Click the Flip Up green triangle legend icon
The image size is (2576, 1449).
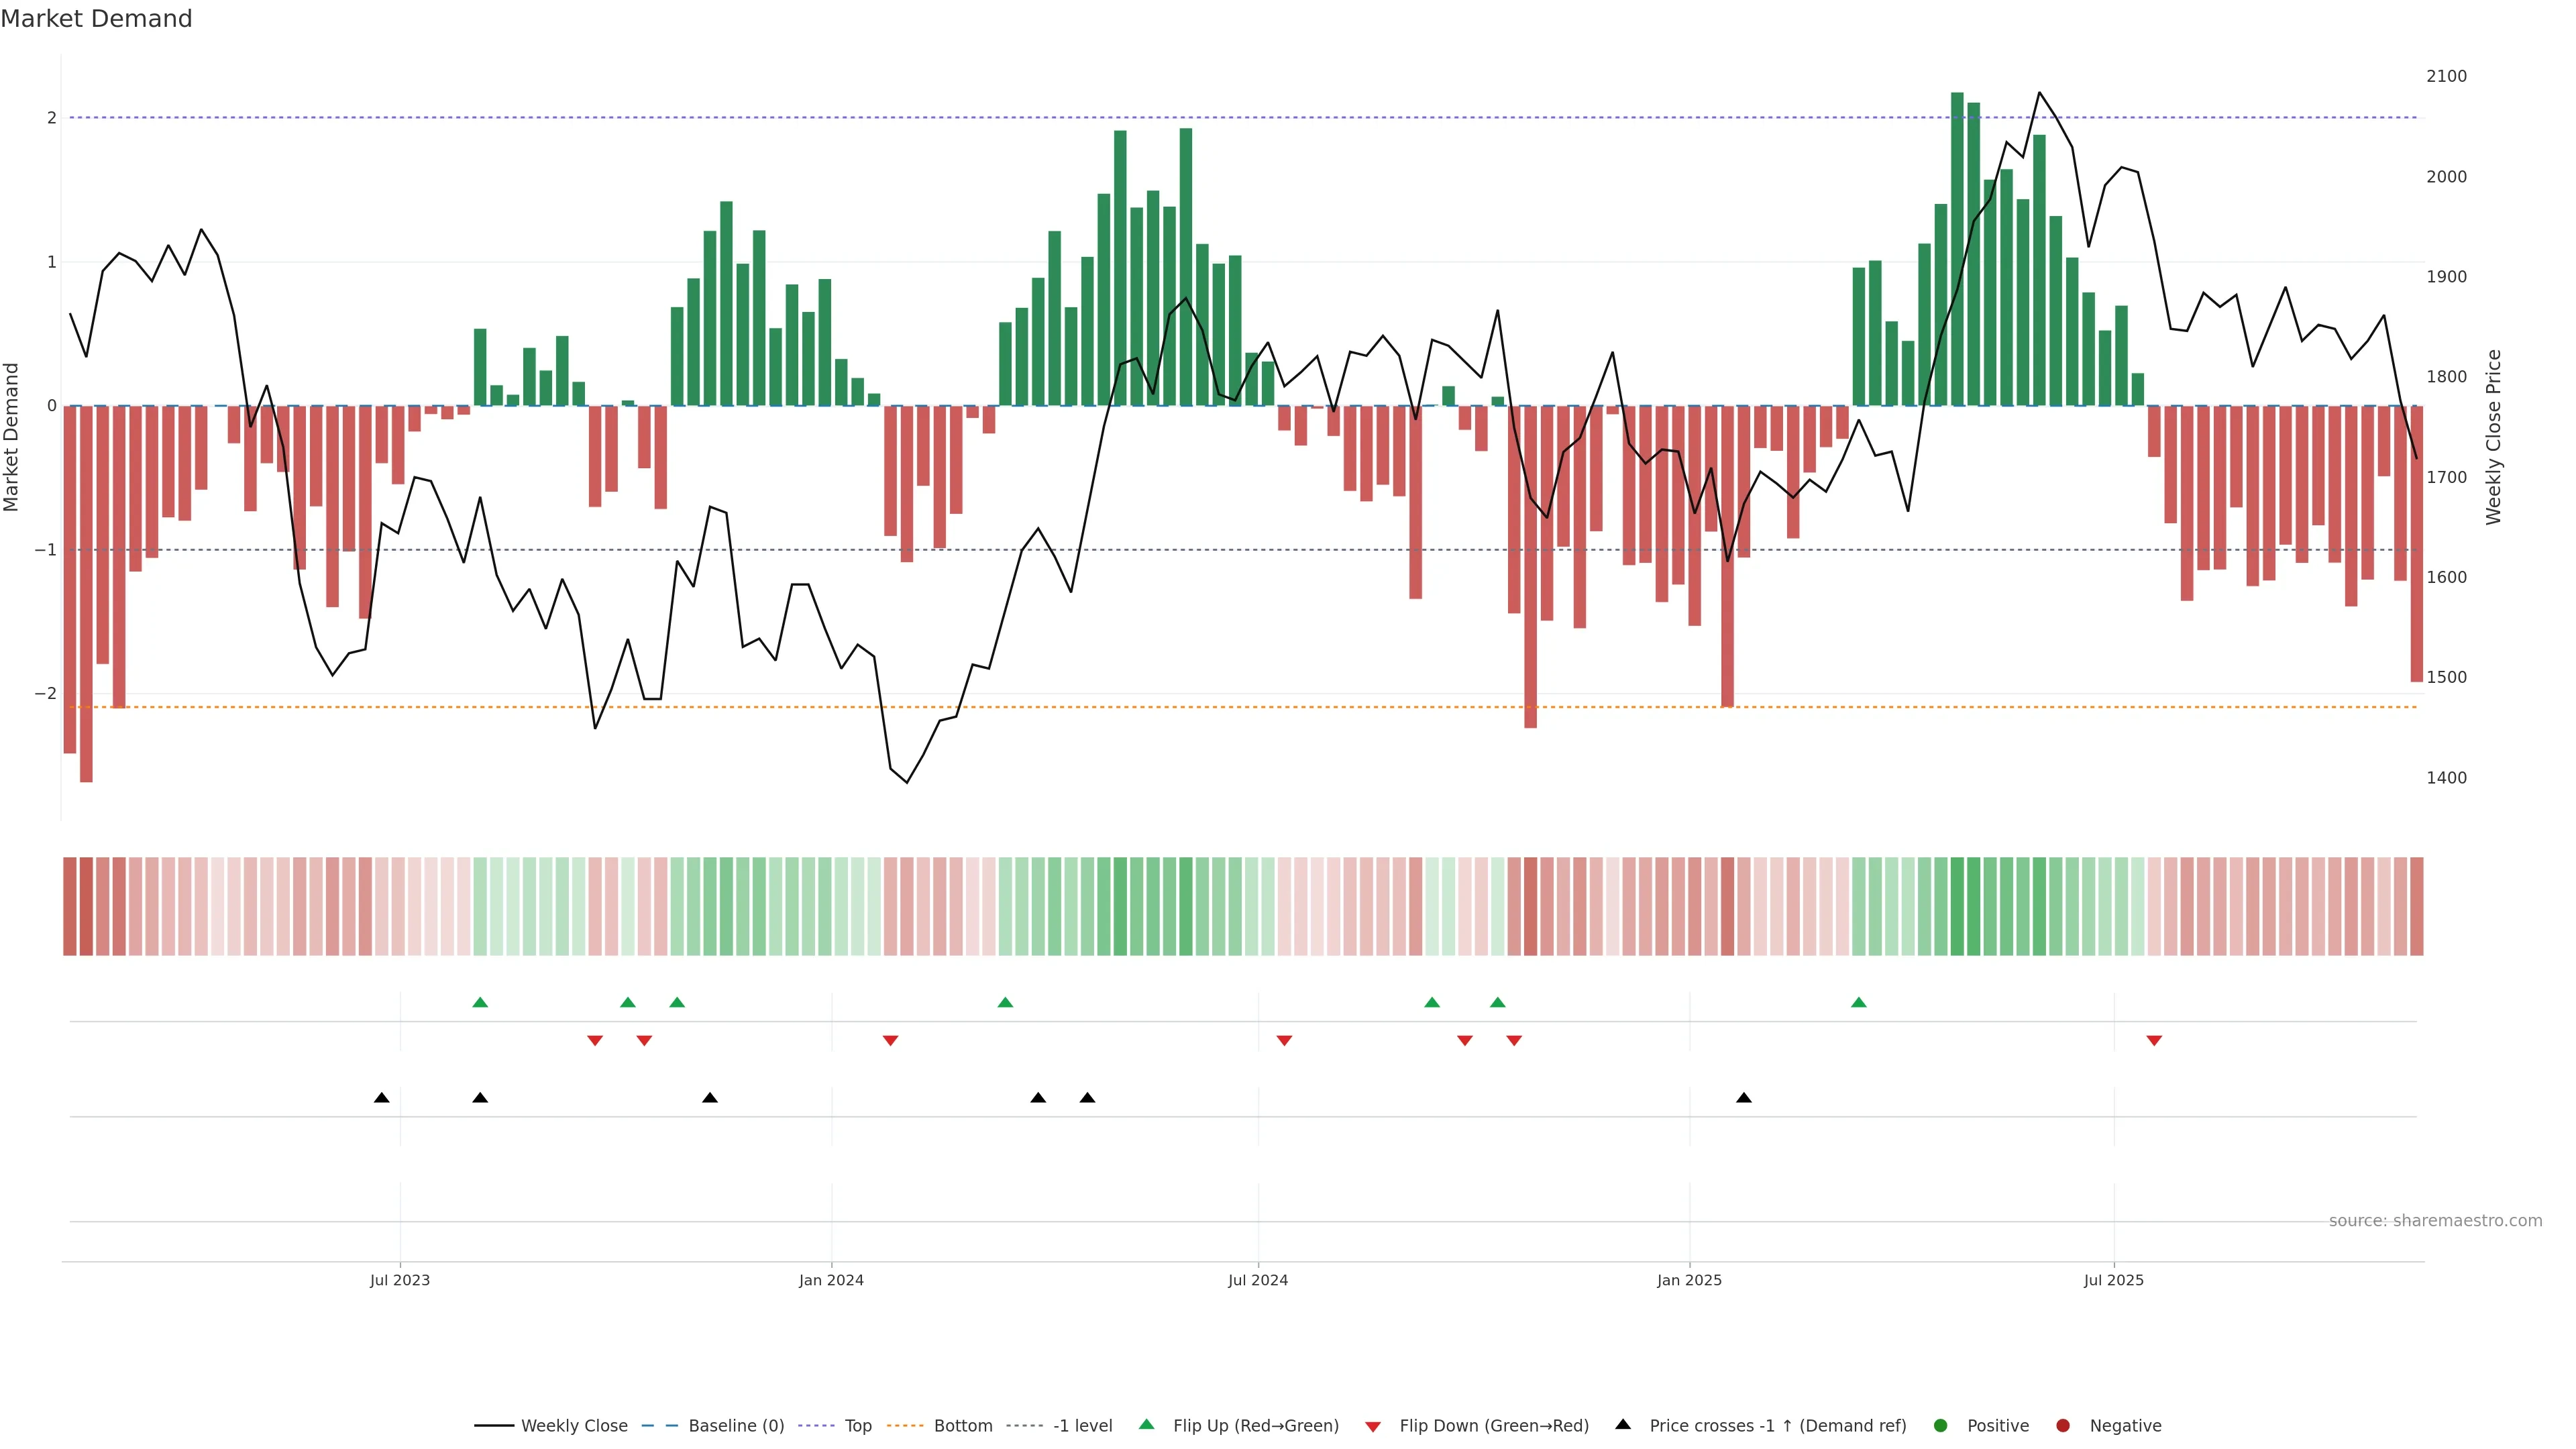tap(1146, 1424)
